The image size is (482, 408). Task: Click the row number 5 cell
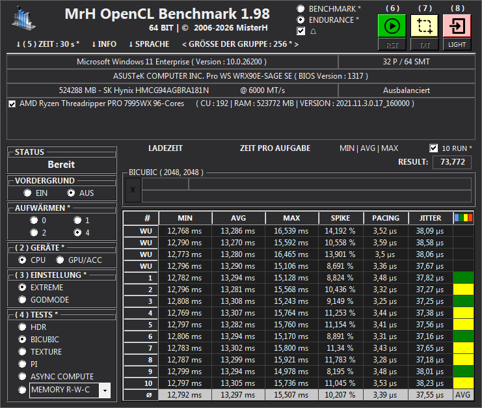click(x=141, y=325)
